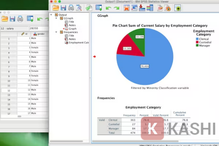The height and width of the screenshot is (146, 219).
Task: Click the id column header
Action: pos(24,34)
